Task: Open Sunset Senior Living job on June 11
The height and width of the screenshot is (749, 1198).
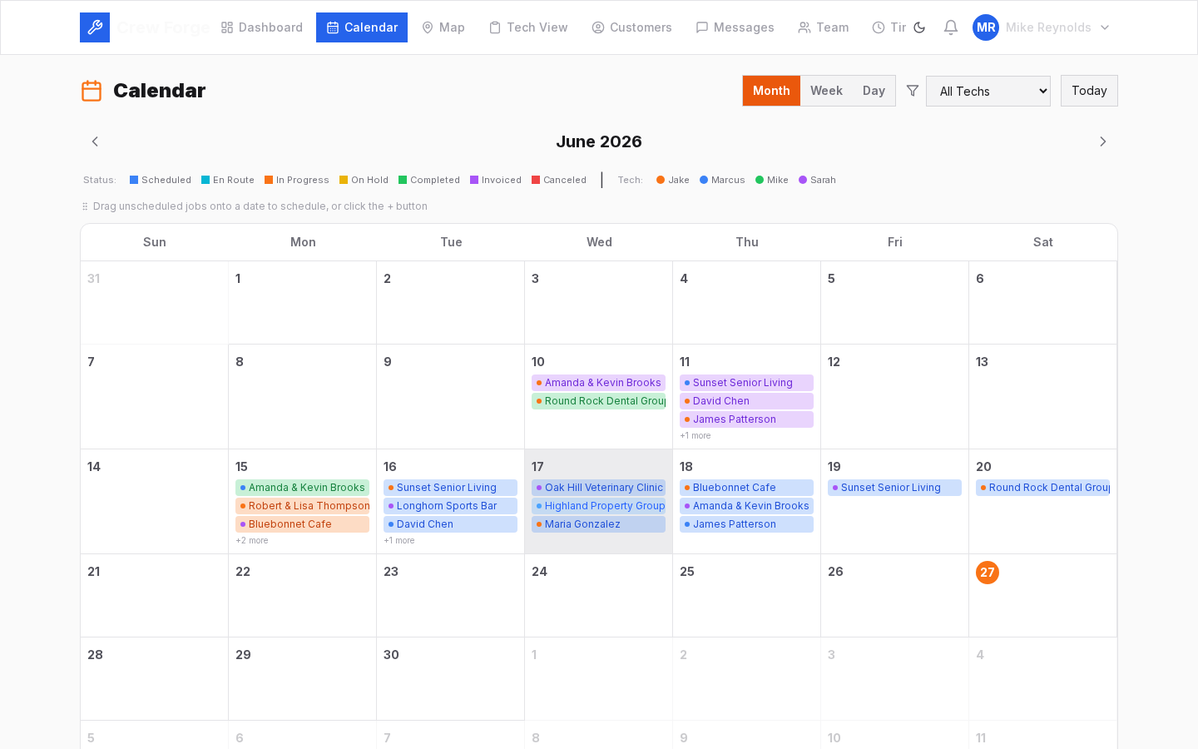Action: tap(746, 383)
